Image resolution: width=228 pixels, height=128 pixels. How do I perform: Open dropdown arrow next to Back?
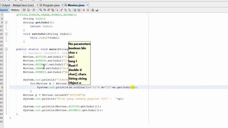[31, 10]
